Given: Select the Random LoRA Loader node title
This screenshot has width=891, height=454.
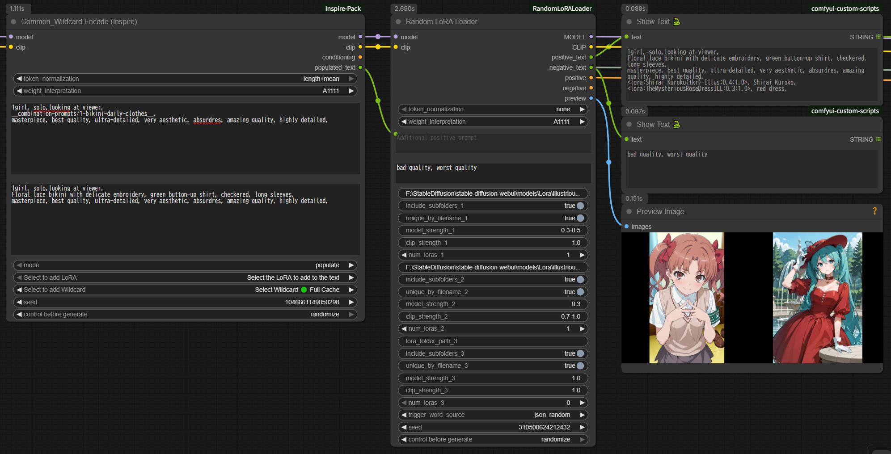Looking at the screenshot, I should [441, 21].
